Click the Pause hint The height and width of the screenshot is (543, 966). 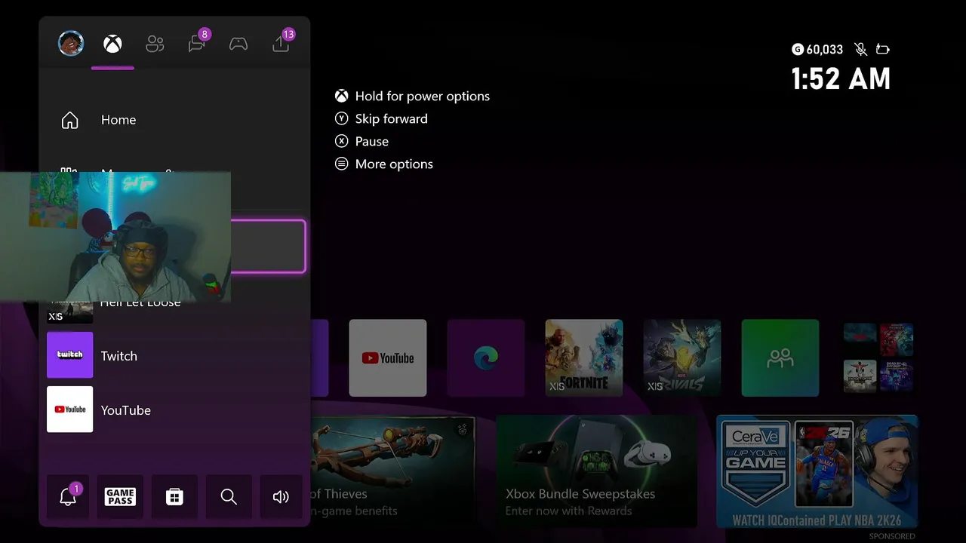click(x=372, y=141)
